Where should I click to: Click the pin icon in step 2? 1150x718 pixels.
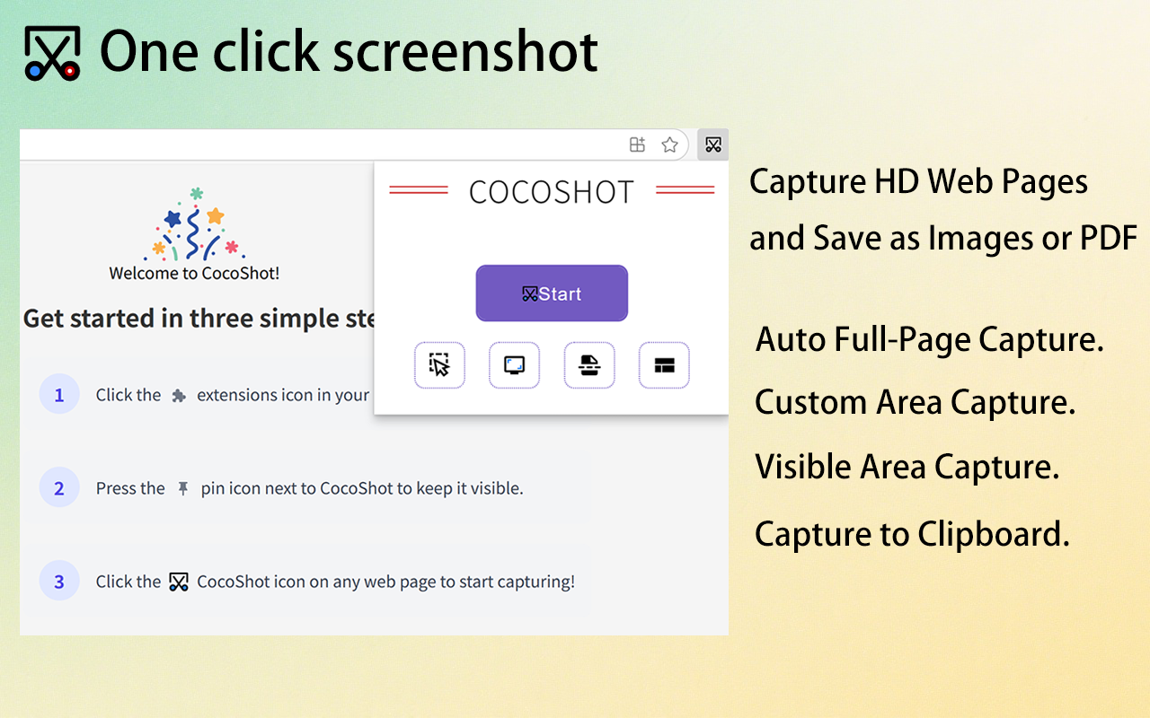[x=183, y=489]
